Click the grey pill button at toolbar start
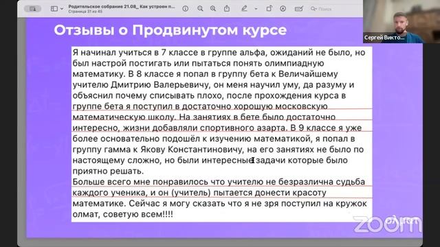Image resolution: width=440 pixels, height=247 pixels. point(32,9)
